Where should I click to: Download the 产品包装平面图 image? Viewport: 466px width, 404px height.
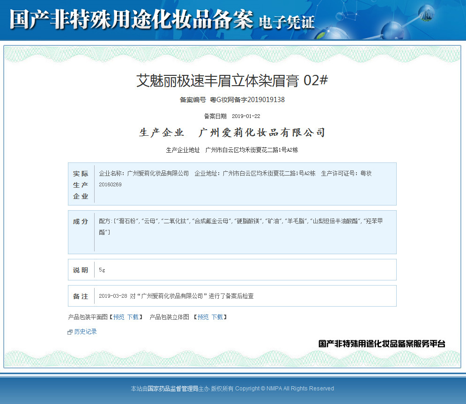tap(133, 317)
